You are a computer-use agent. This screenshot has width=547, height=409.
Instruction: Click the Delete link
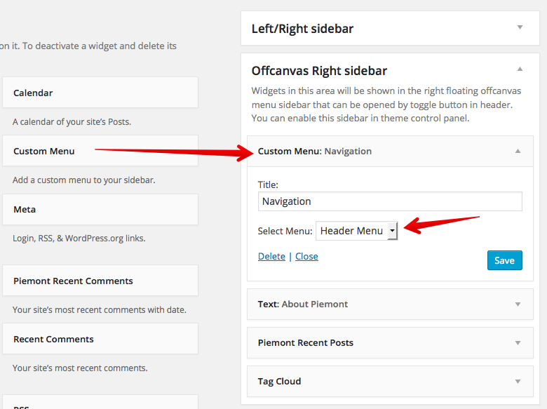point(271,257)
